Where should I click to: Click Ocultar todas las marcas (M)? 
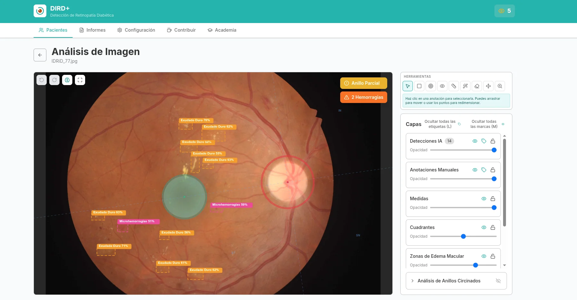[484, 124]
